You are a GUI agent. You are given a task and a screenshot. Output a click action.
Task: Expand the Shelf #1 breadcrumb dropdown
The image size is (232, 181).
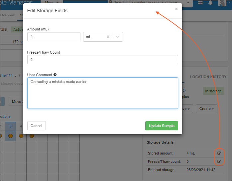15,76
